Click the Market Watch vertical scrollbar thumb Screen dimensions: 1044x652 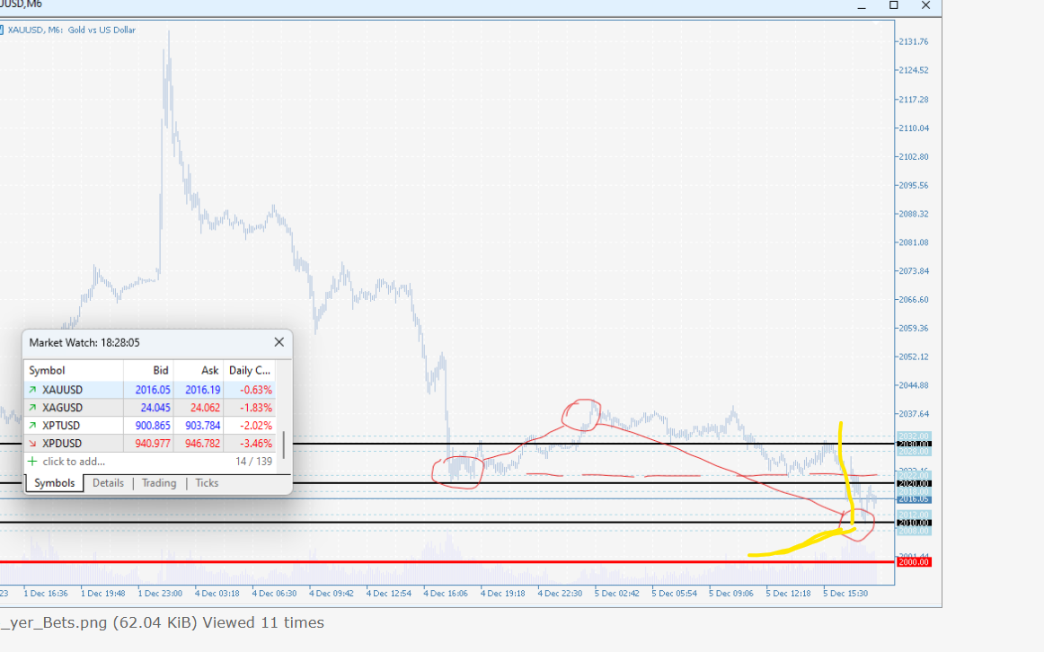coord(284,445)
